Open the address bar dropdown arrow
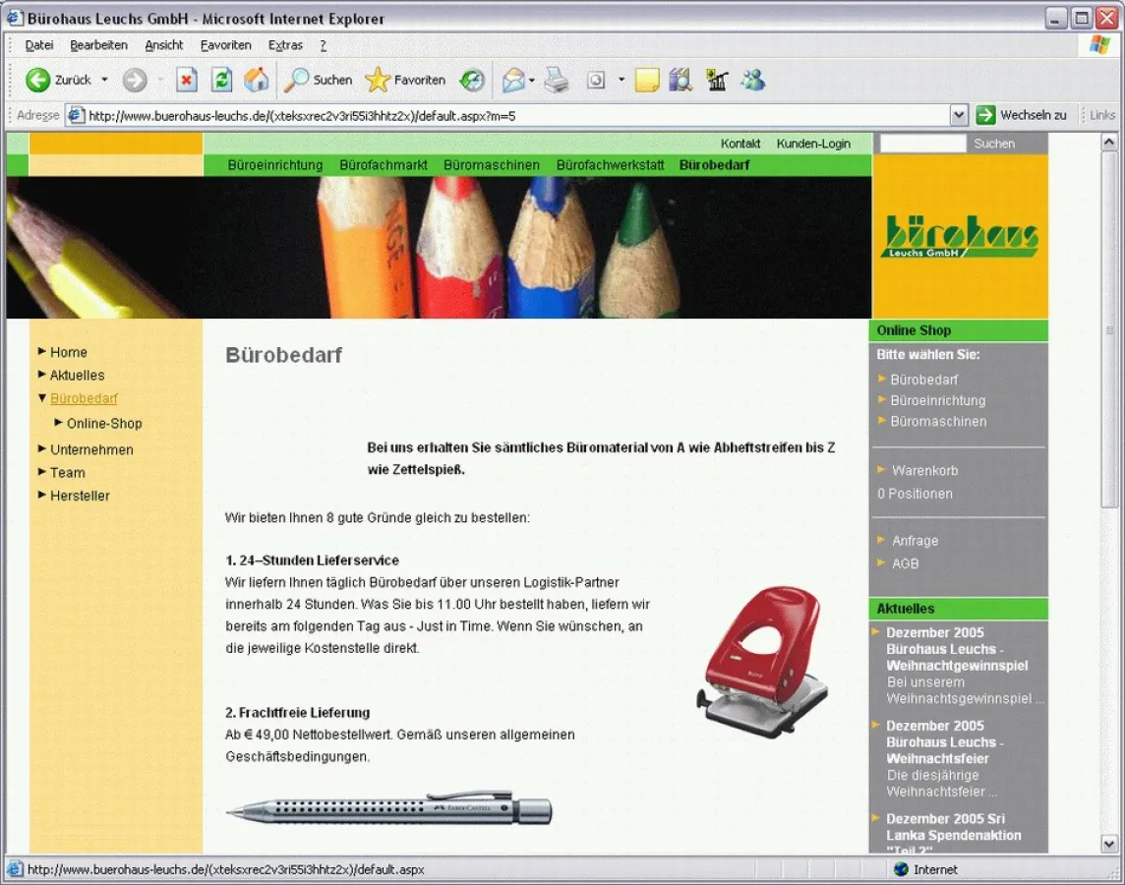 [960, 115]
